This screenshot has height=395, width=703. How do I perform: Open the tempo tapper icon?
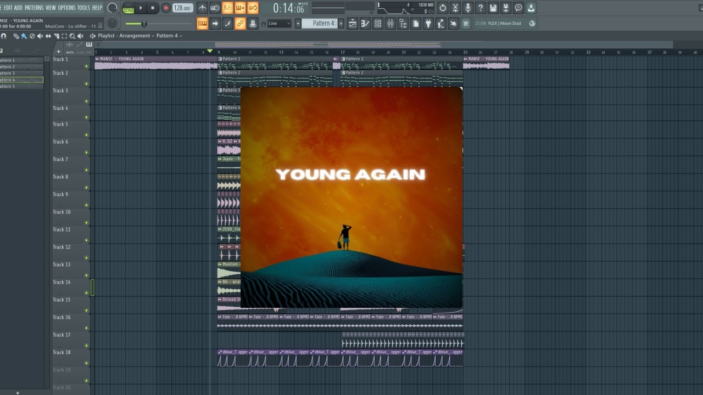tap(441, 24)
